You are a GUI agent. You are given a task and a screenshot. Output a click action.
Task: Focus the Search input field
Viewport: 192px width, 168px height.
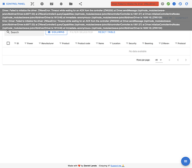pyautogui.click(x=24, y=32)
